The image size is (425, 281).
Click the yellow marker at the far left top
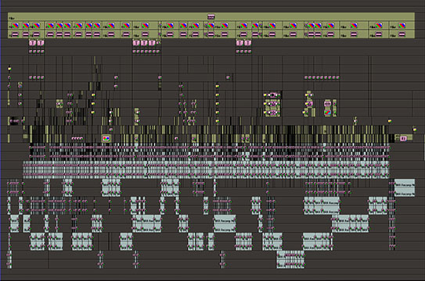[x=9, y=69]
